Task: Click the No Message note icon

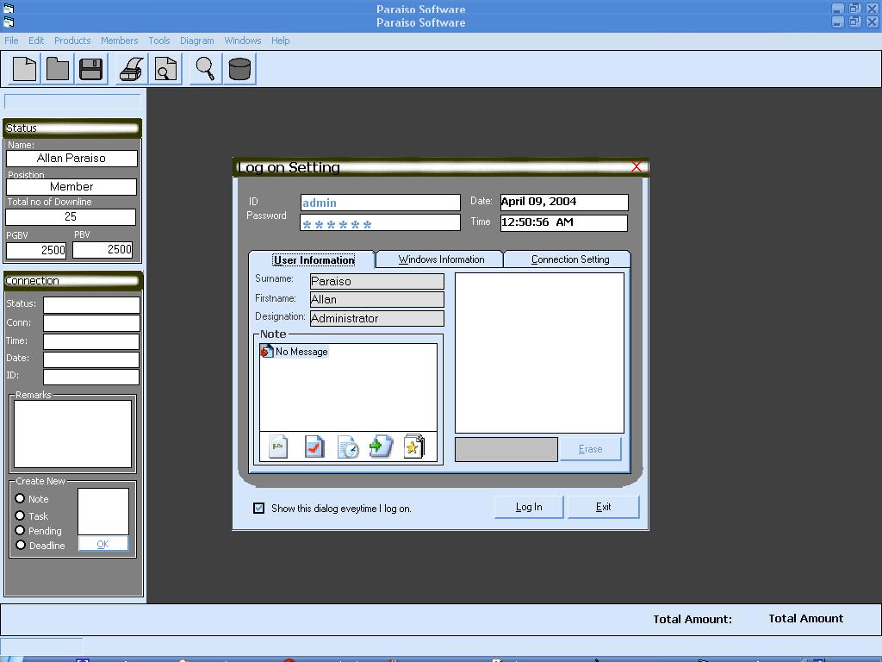Action: [x=267, y=352]
